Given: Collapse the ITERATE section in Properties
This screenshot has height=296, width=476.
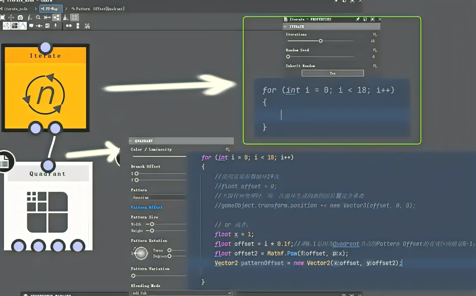Looking at the screenshot, I should coord(285,26).
